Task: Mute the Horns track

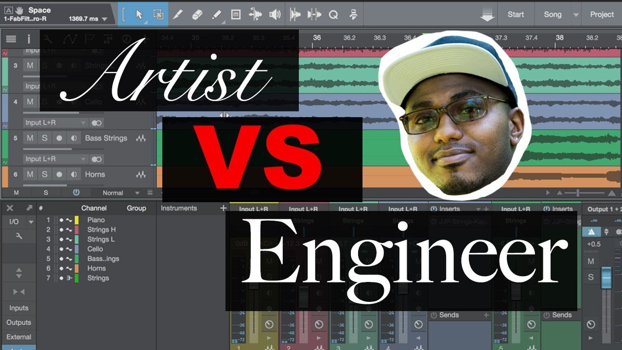Action: coord(30,175)
